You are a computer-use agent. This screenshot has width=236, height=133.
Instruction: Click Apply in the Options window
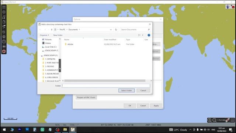click(x=156, y=106)
